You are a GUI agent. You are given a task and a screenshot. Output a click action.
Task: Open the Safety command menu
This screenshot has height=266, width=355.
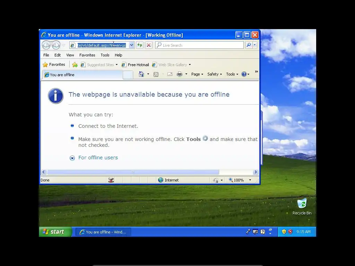click(x=215, y=74)
